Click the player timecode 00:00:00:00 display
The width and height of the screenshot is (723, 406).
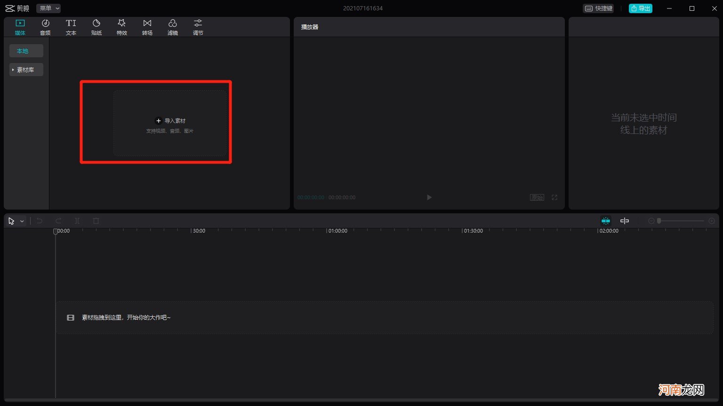pyautogui.click(x=311, y=197)
